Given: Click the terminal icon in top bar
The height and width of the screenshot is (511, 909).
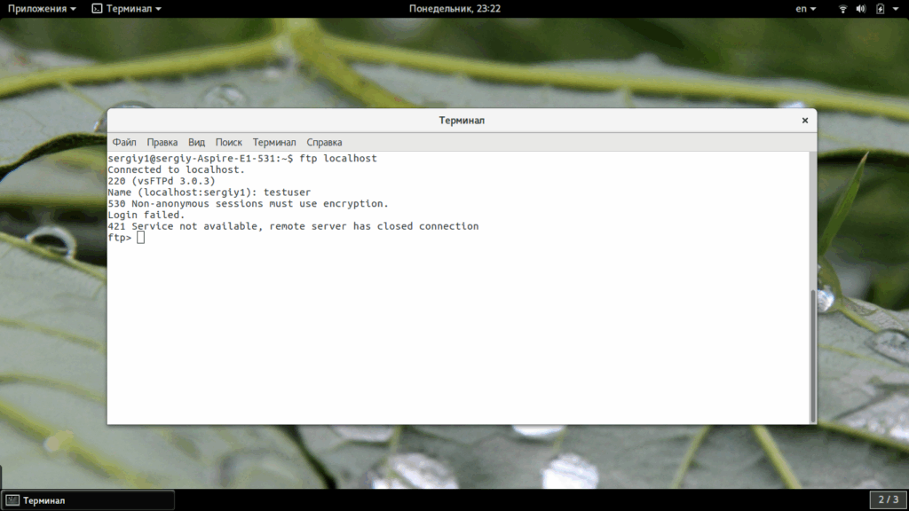Looking at the screenshot, I should pos(97,9).
